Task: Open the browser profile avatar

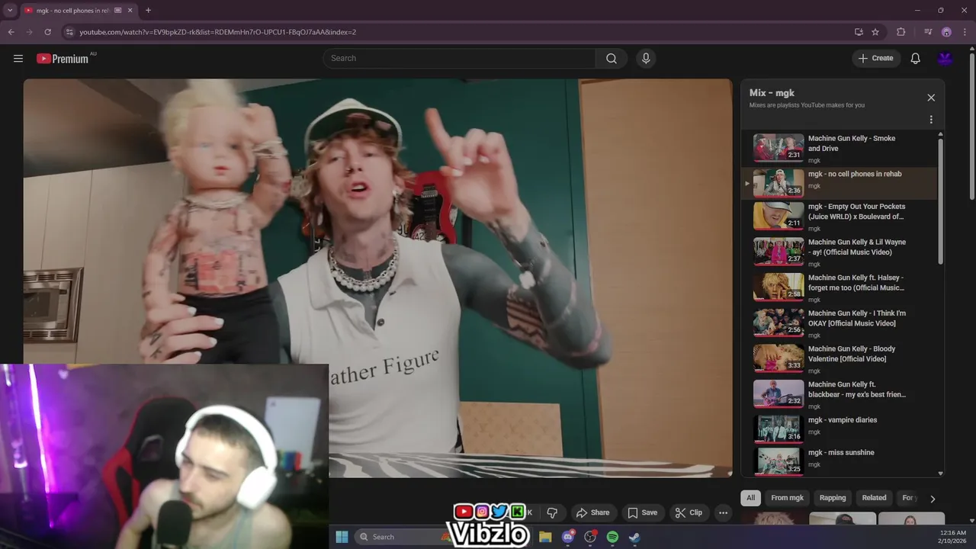Action: [x=946, y=32]
